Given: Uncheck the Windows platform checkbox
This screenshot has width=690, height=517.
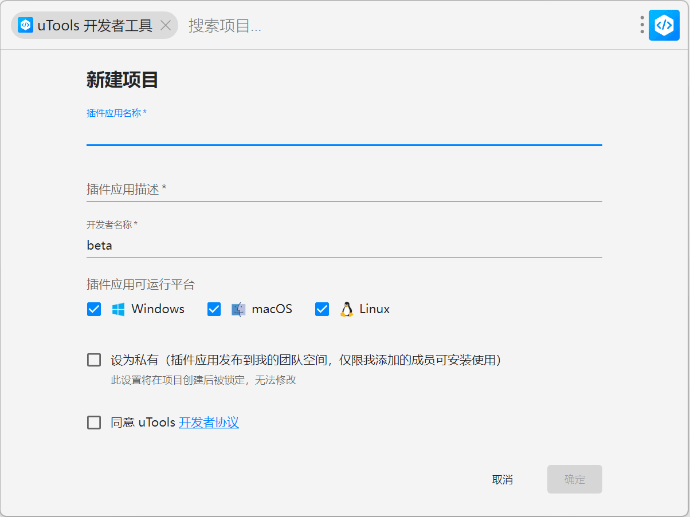Looking at the screenshot, I should pyautogui.click(x=94, y=309).
